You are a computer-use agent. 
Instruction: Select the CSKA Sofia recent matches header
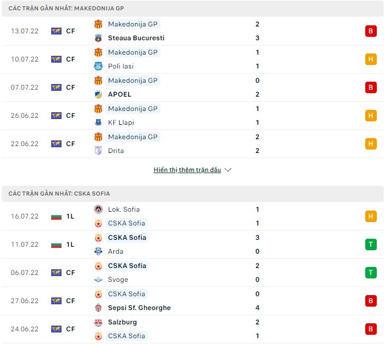click(x=59, y=194)
